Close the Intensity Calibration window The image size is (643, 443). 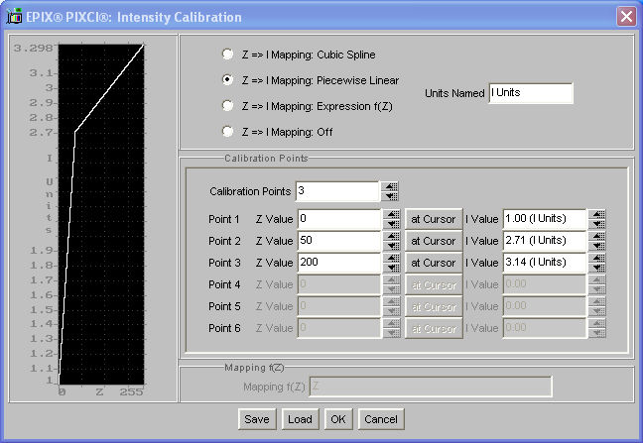pos(626,17)
